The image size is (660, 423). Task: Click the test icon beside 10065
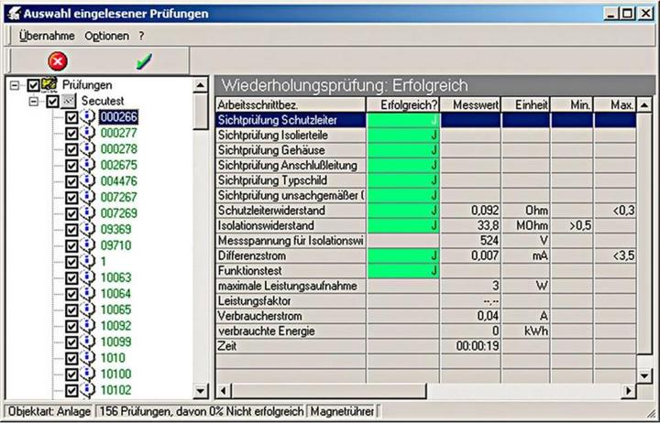[x=88, y=309]
